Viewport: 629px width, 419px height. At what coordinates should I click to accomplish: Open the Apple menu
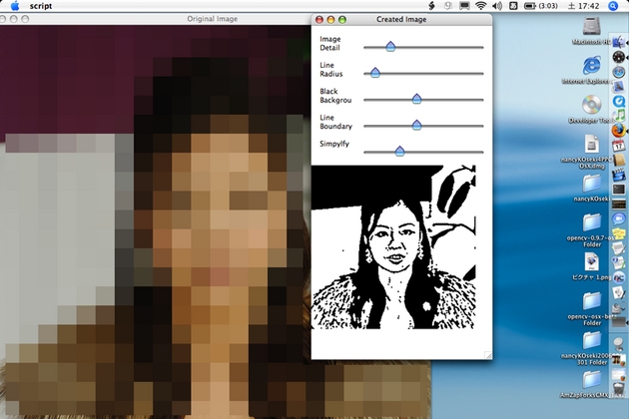click(15, 6)
